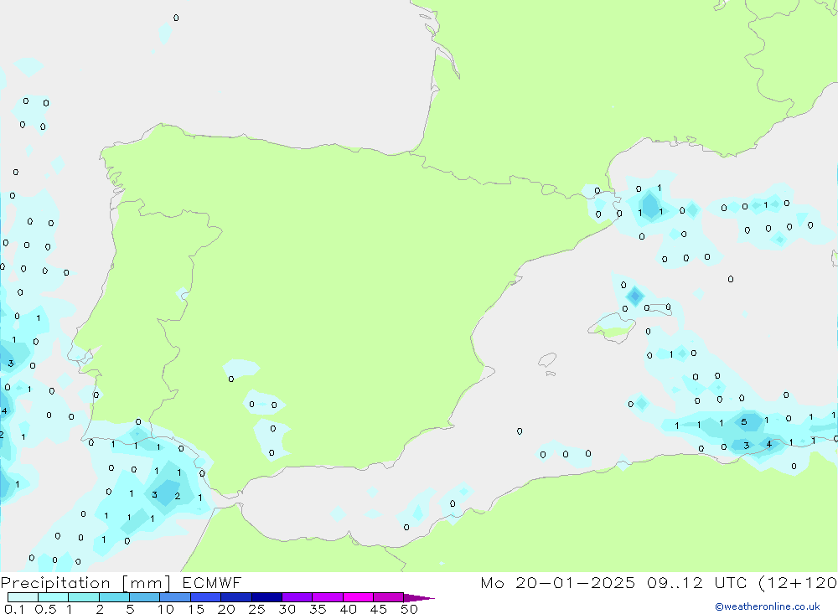Click the isolated 0 value at top

[175, 18]
